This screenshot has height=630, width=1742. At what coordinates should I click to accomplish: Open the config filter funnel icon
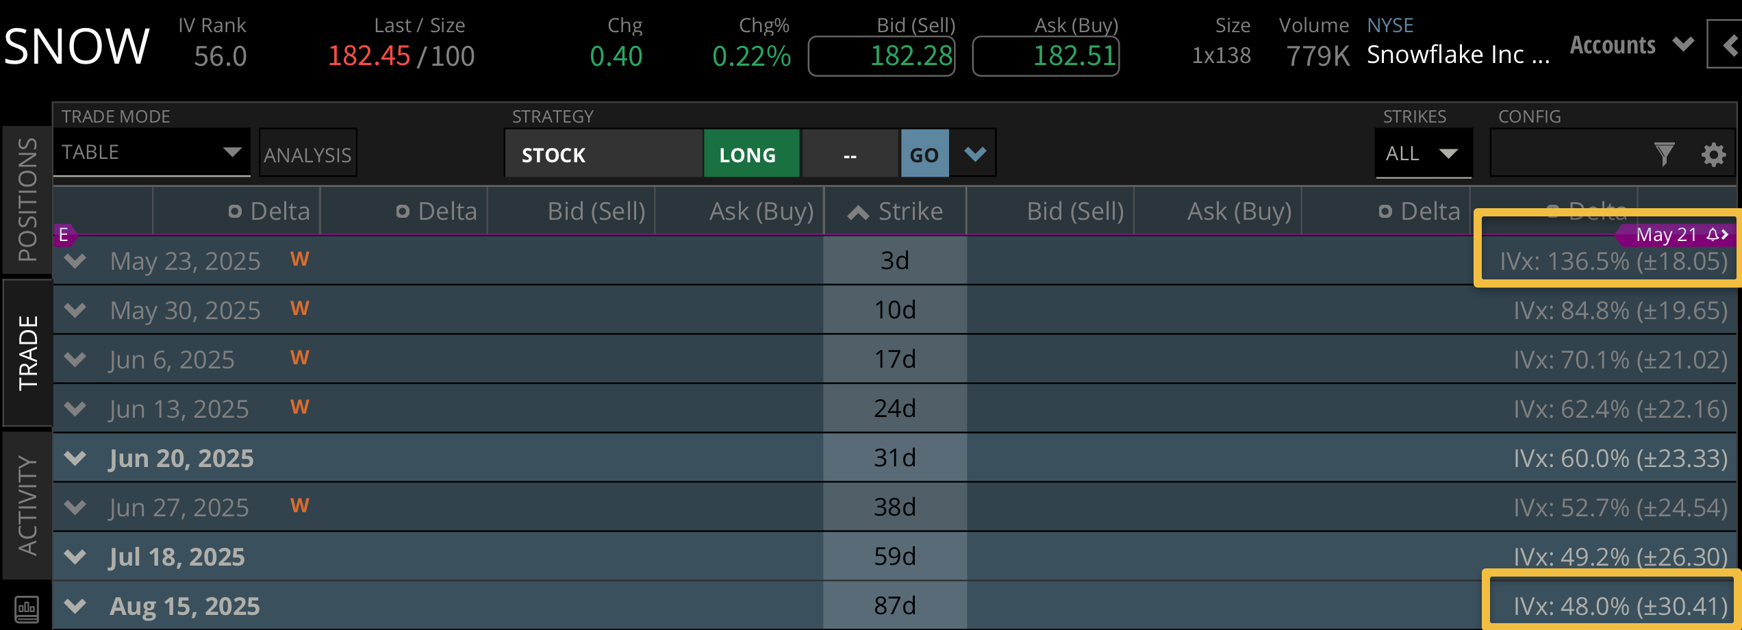tap(1664, 154)
